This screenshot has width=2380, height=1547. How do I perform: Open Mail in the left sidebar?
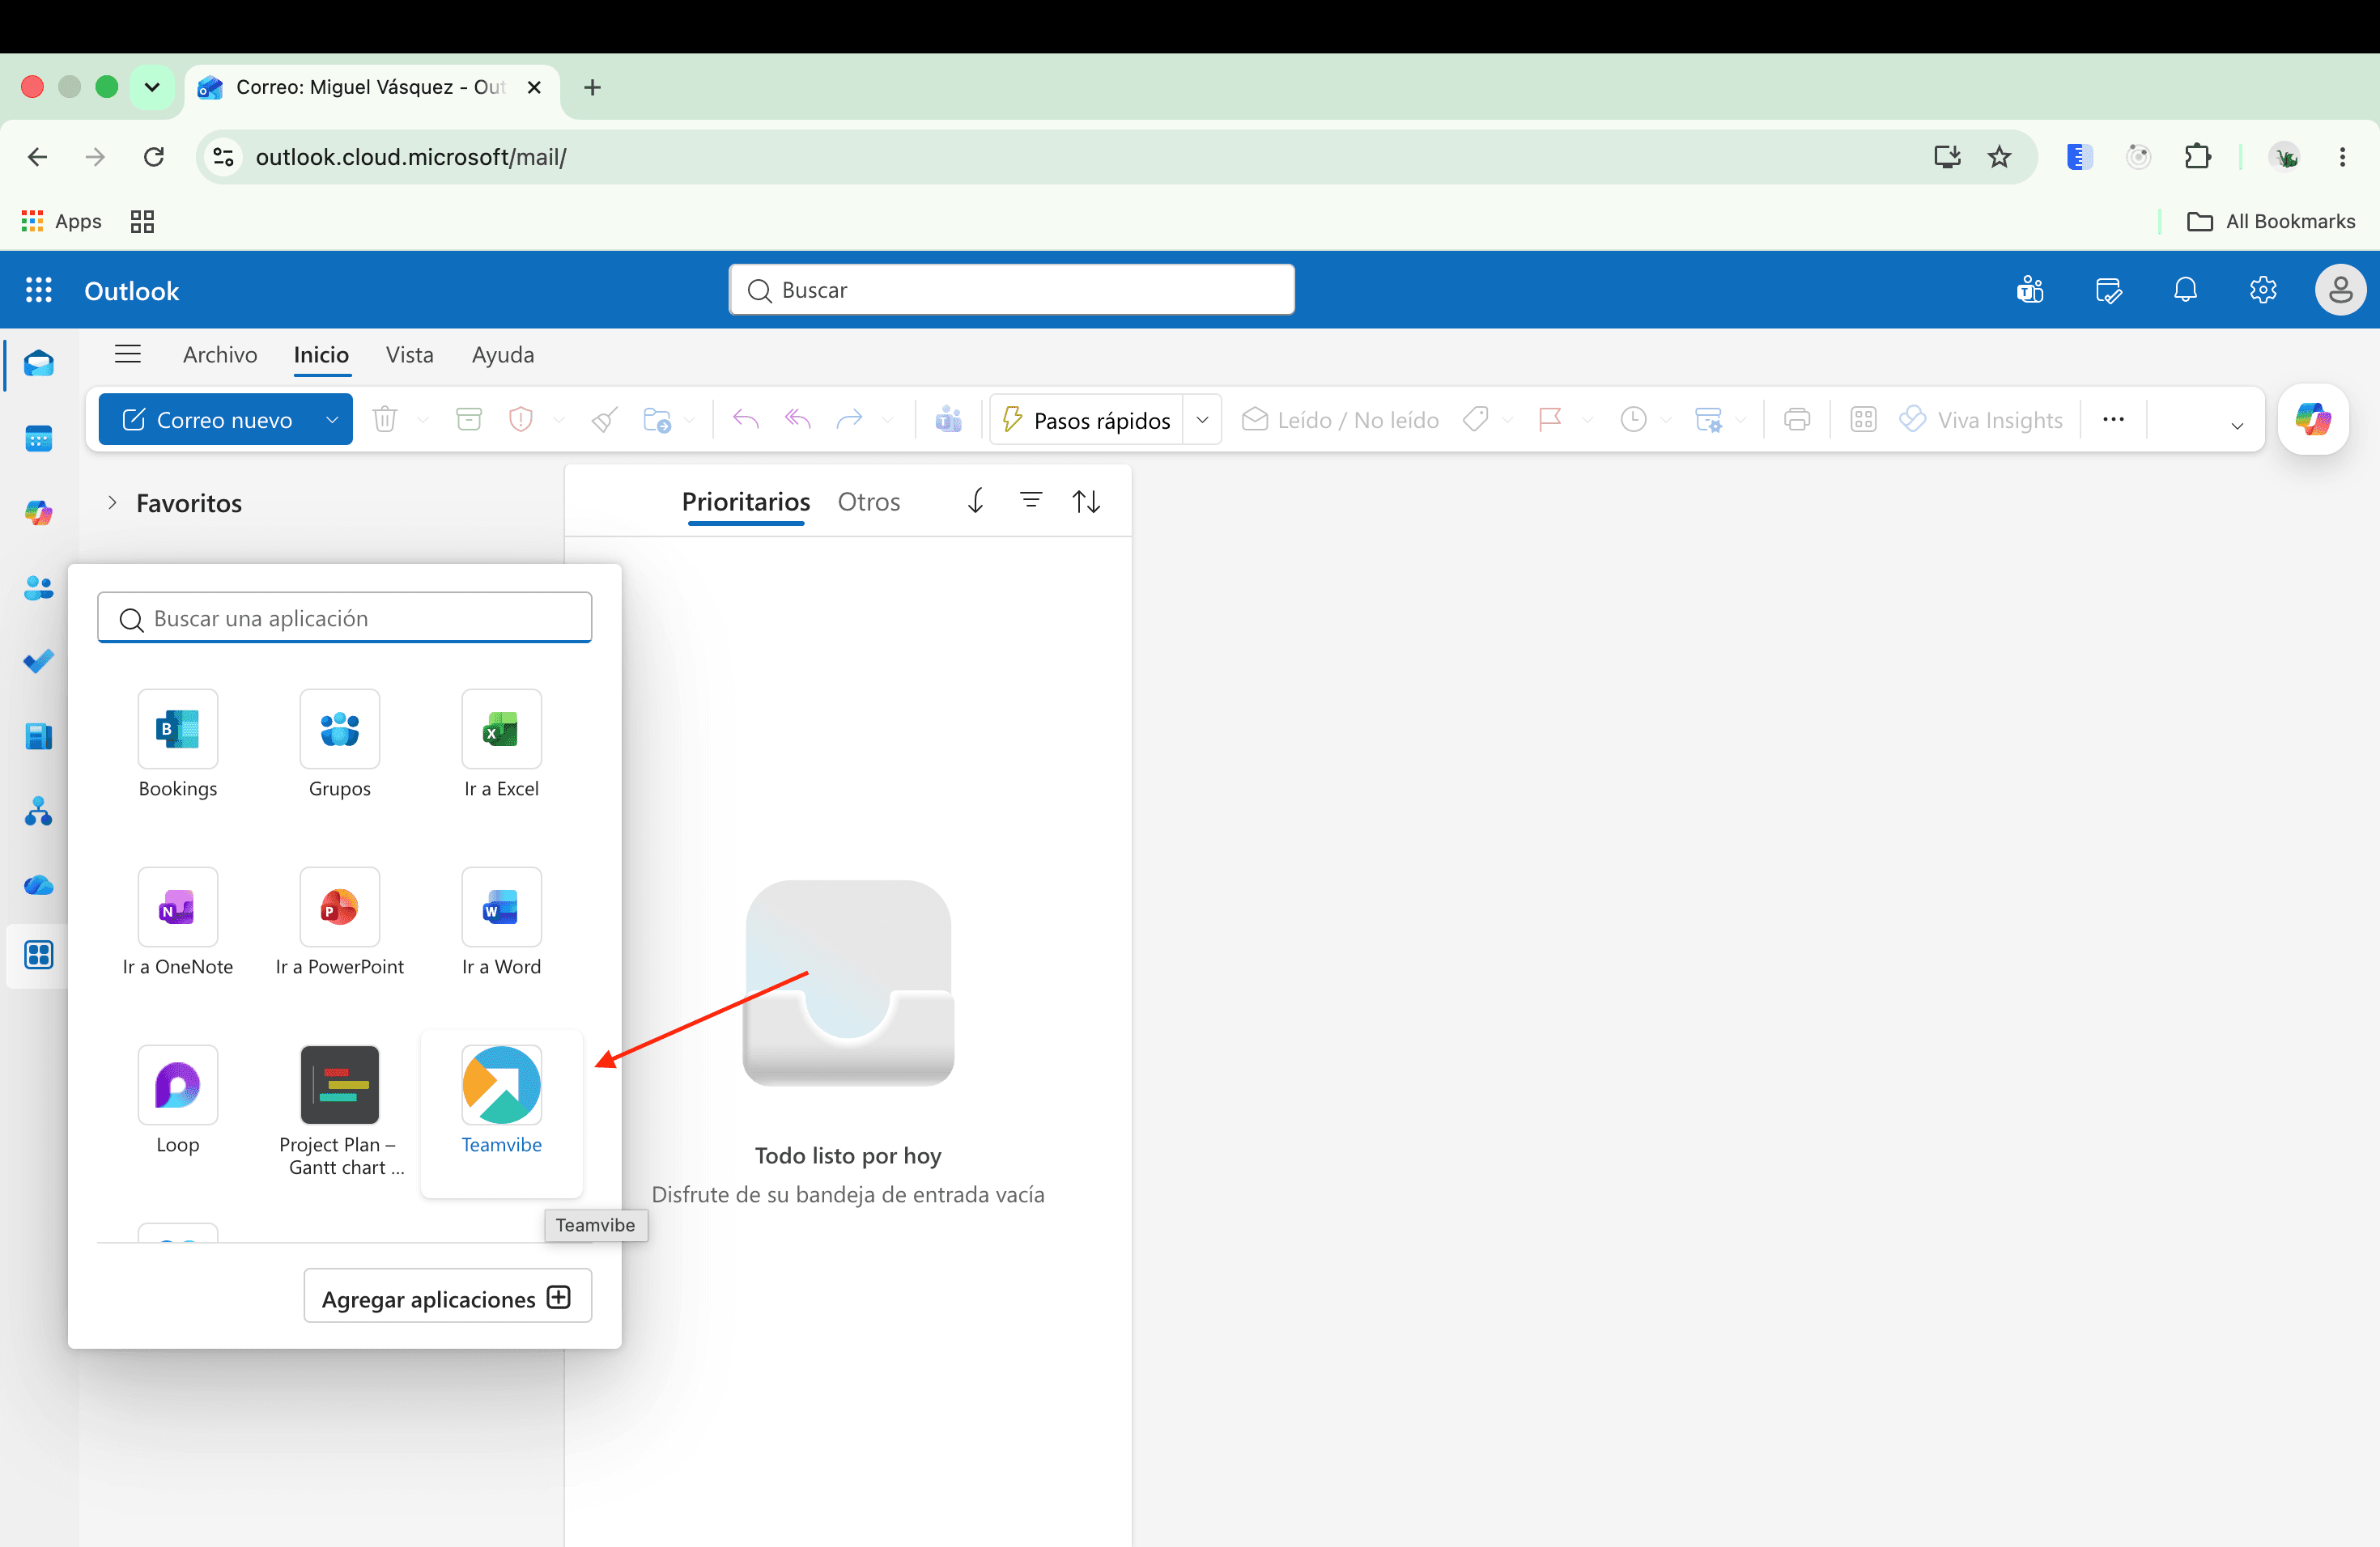click(x=39, y=364)
